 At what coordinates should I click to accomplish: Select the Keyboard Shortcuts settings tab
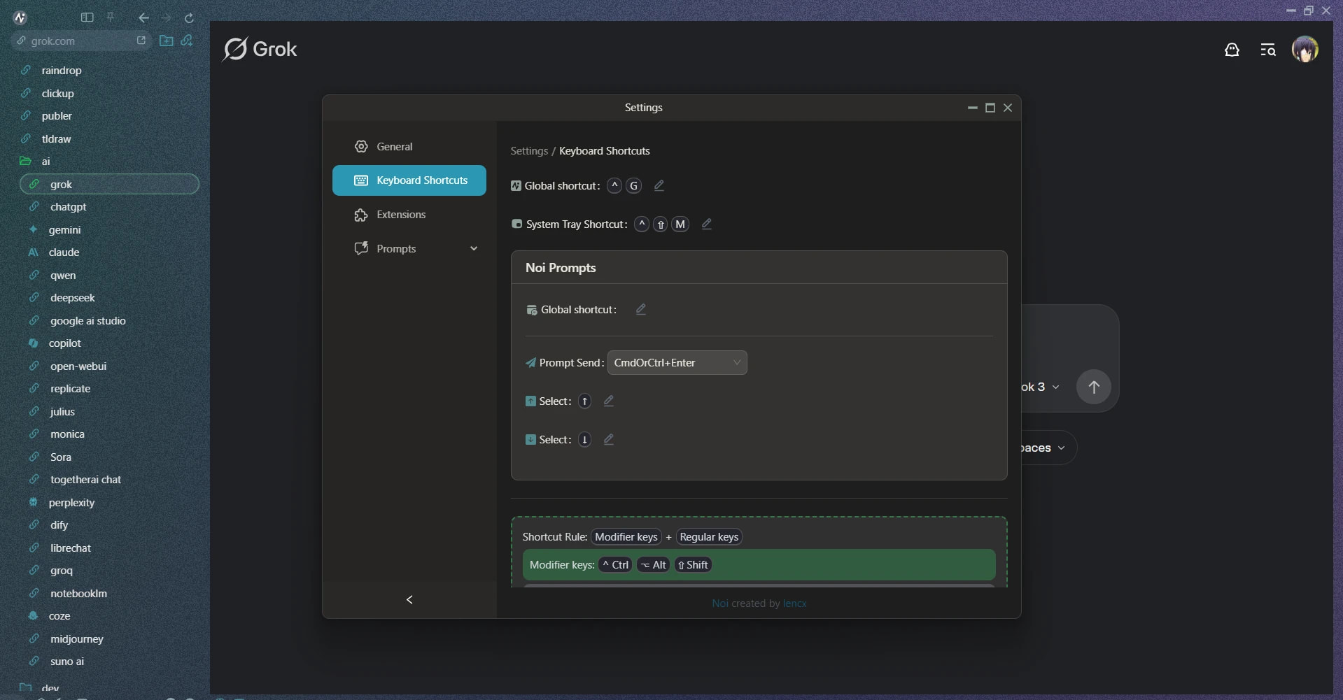(409, 180)
